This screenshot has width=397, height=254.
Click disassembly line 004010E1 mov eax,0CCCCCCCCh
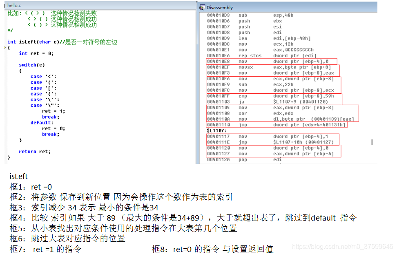point(260,50)
